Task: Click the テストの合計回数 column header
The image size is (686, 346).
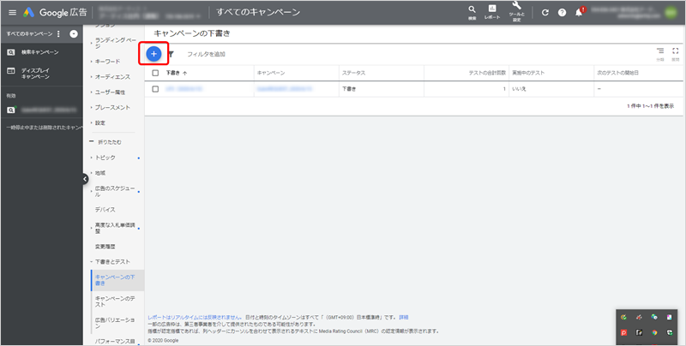Action: tap(487, 73)
